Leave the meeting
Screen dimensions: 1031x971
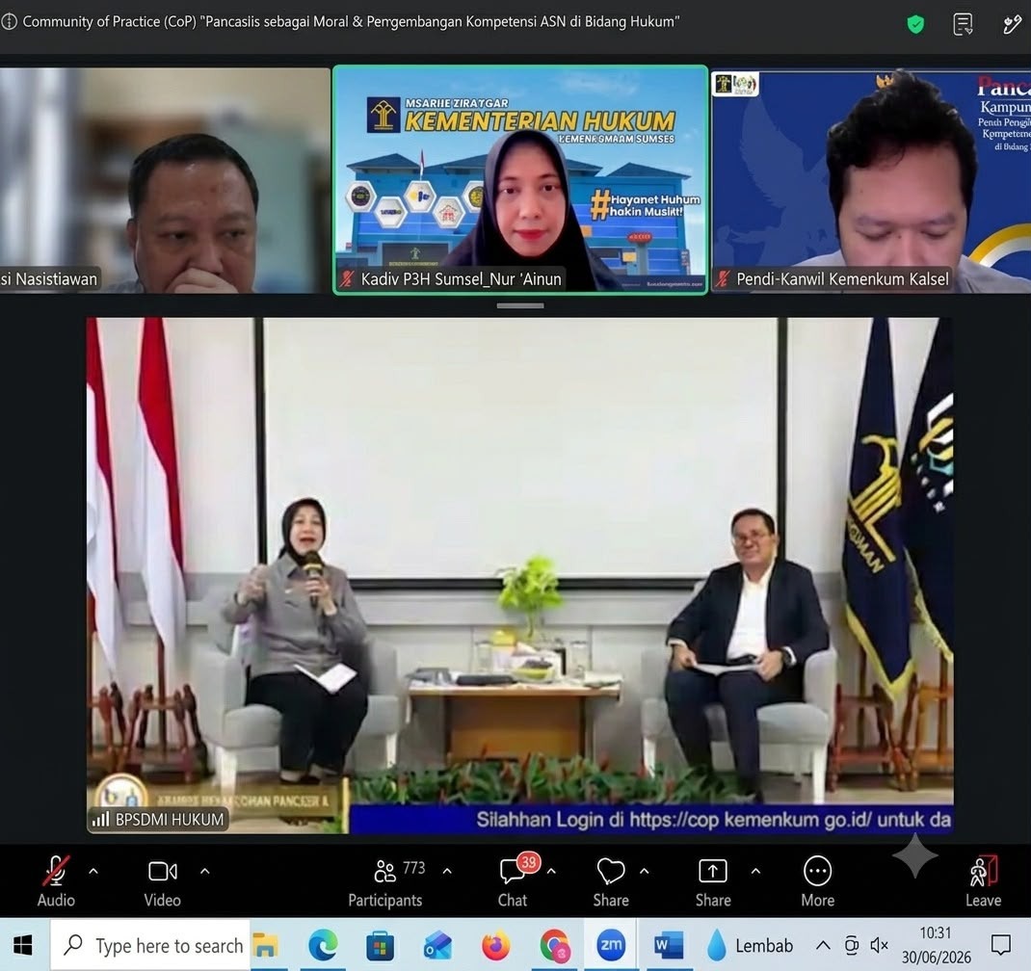[x=983, y=881]
